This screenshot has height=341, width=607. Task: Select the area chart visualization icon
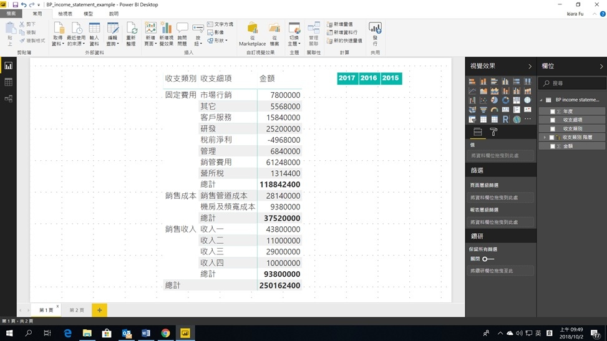[483, 91]
